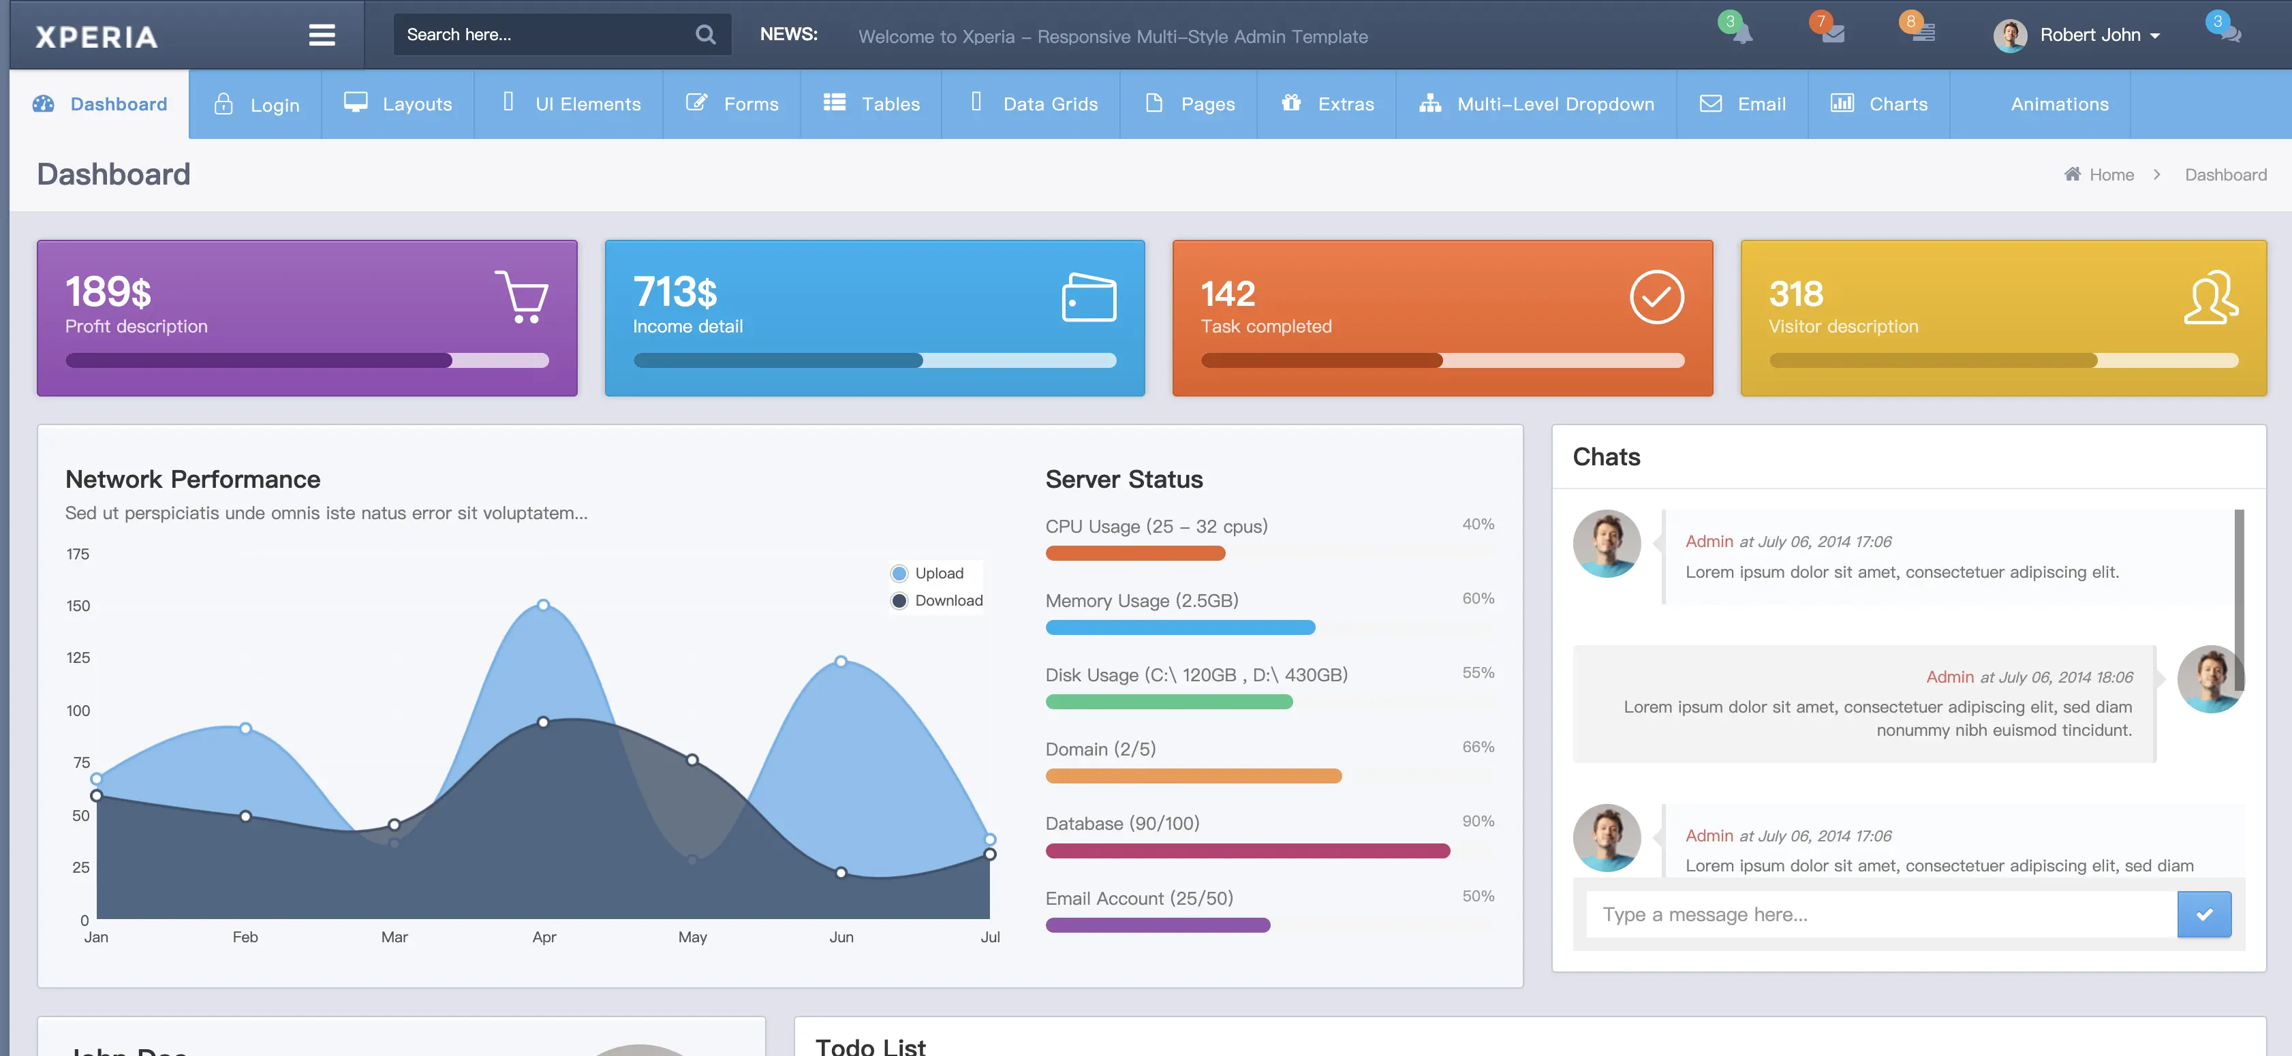Open bell notifications with badge 3
Image resolution: width=2292 pixels, height=1056 pixels.
pos(1741,33)
